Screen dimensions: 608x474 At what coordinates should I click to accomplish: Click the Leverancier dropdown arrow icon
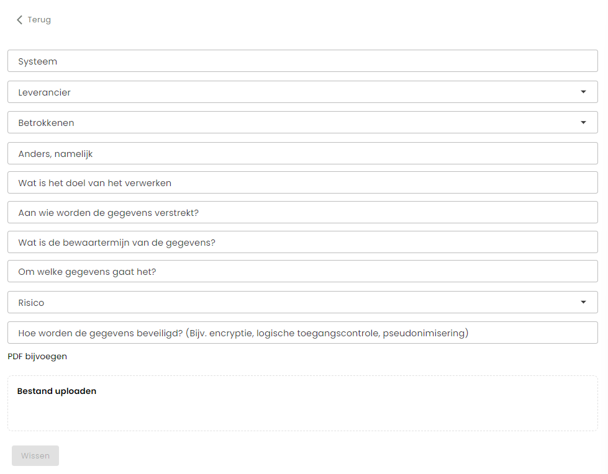pyautogui.click(x=583, y=92)
